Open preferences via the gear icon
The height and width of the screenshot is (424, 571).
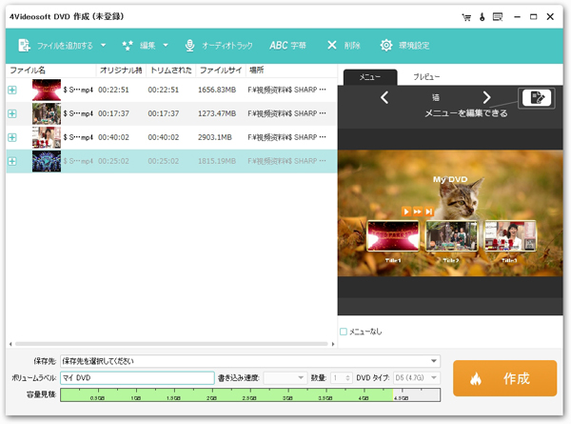(386, 45)
